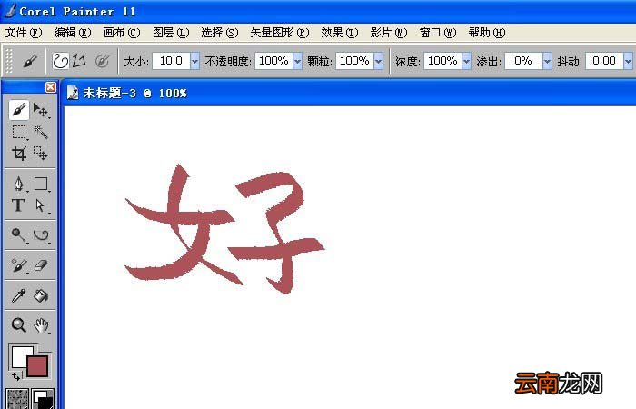
Task: Open the 渗出 bleed dropdown arrow
Action: [x=547, y=61]
